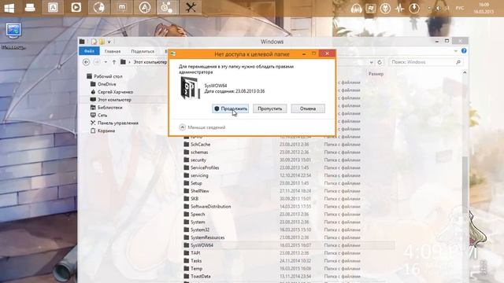The image size is (504, 283).
Task: Click the Продолжить button
Action: [x=231, y=108]
